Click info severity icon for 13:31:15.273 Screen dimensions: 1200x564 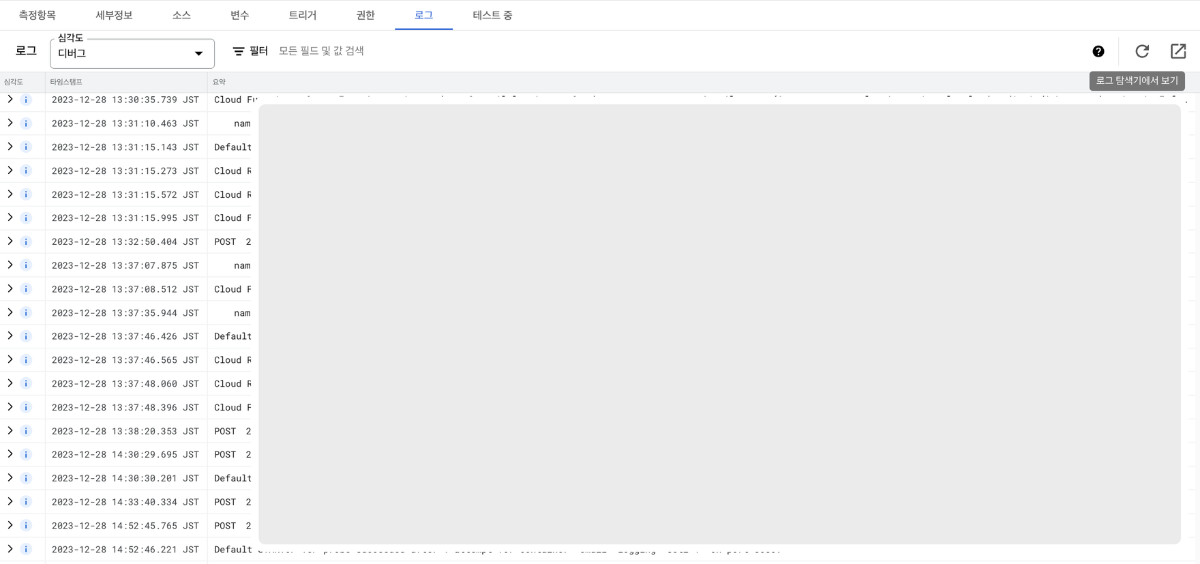click(26, 170)
